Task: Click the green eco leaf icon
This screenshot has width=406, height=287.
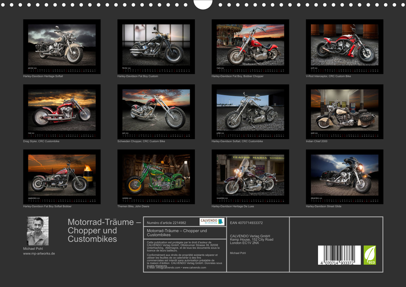Action: [369, 255]
